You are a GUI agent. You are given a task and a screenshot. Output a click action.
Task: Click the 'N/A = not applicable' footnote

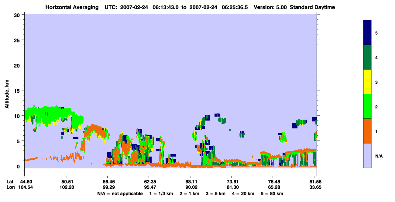pos(120,194)
